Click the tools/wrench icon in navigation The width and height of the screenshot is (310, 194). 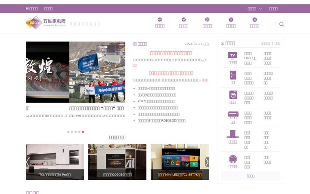tap(254, 19)
